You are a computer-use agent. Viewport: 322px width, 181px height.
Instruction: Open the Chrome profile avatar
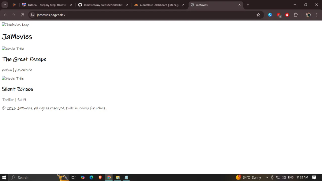click(x=308, y=15)
